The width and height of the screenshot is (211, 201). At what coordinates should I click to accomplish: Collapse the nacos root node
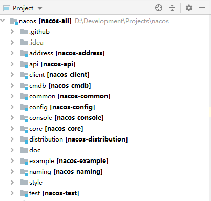(x=3, y=21)
